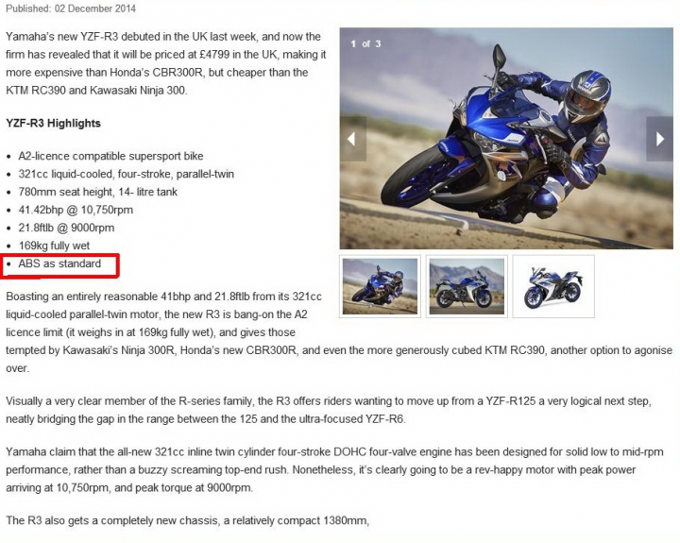
Task: Select the second thumbnail with the mountain background
Action: [x=467, y=286]
